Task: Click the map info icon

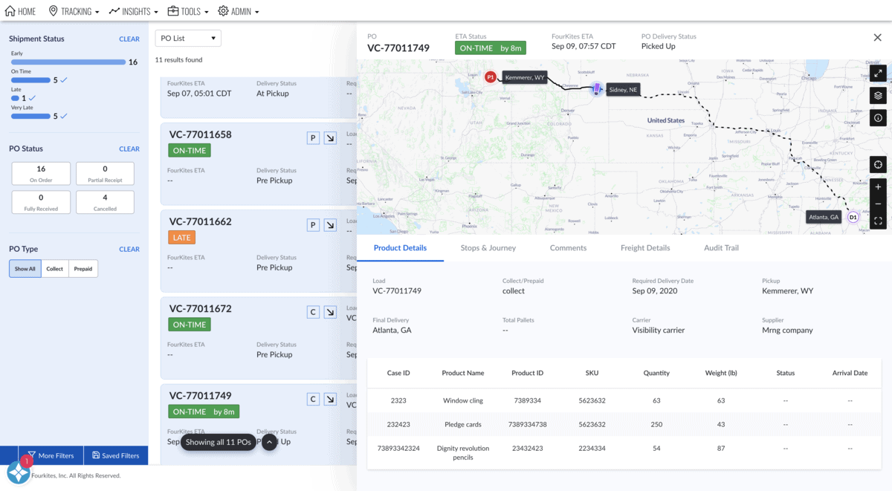Action: click(878, 117)
